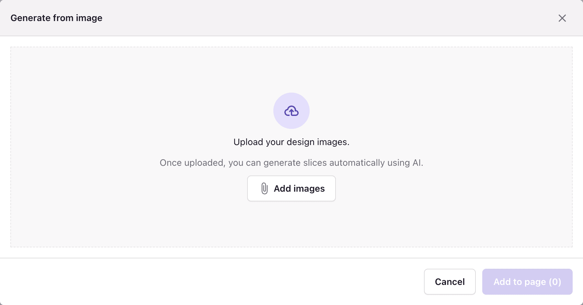Click the X in the top right corner
Image resolution: width=583 pixels, height=305 pixels.
[563, 18]
